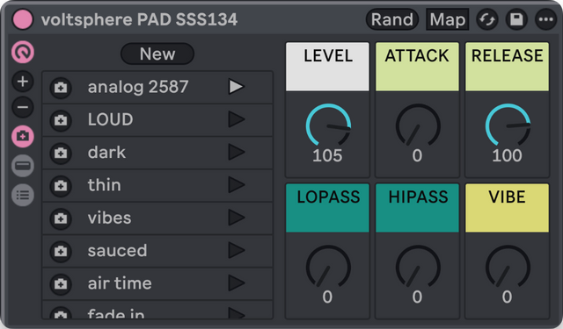Toggle the Map mode button
Viewport: 563px width, 329px height.
(x=448, y=19)
